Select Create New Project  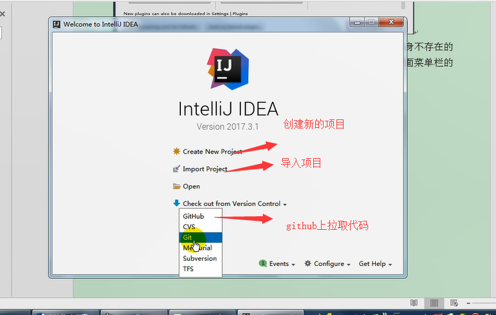pyautogui.click(x=212, y=152)
